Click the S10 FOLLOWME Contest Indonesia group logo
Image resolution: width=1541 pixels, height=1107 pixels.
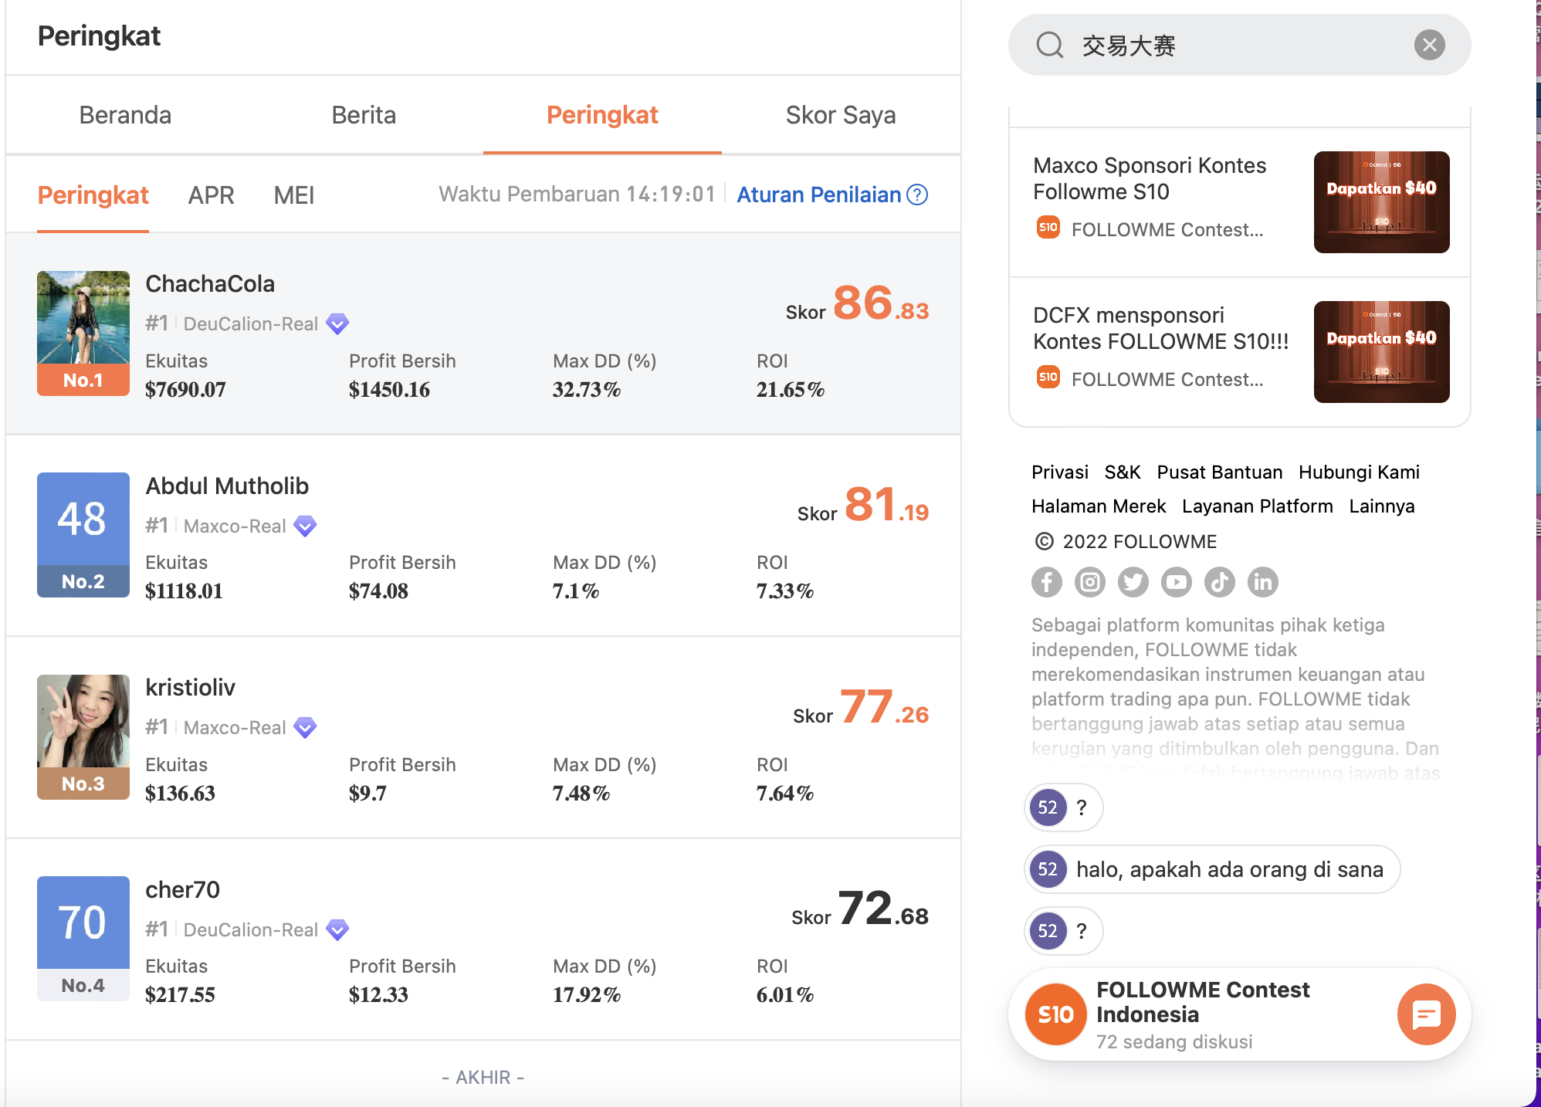[1055, 1014]
